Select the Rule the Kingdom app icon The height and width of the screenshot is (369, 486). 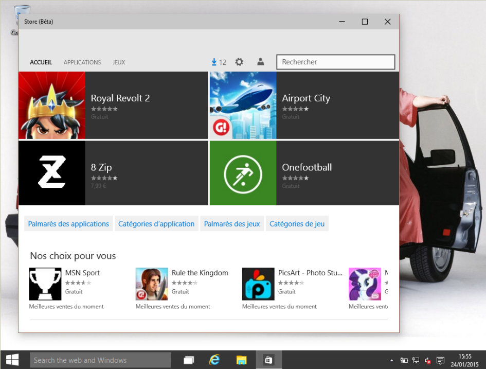pos(152,284)
